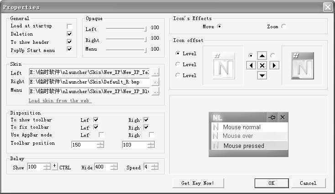The height and width of the screenshot is (194, 335).
Task: Toggle Use AppBar mode Left checkbox
Action: click(x=101, y=135)
